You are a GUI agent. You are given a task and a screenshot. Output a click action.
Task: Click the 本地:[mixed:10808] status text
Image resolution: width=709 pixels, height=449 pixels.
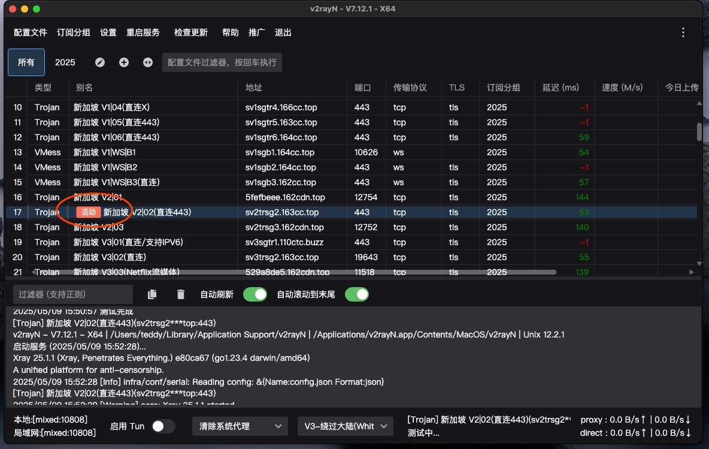pos(51,420)
